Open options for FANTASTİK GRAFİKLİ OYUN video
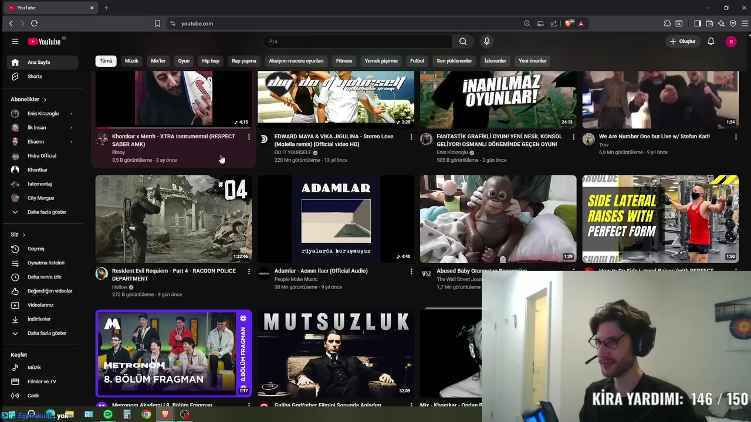 pos(573,137)
